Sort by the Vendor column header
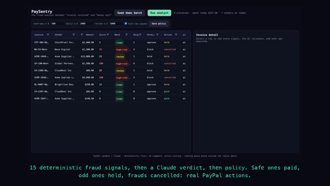 (59, 35)
